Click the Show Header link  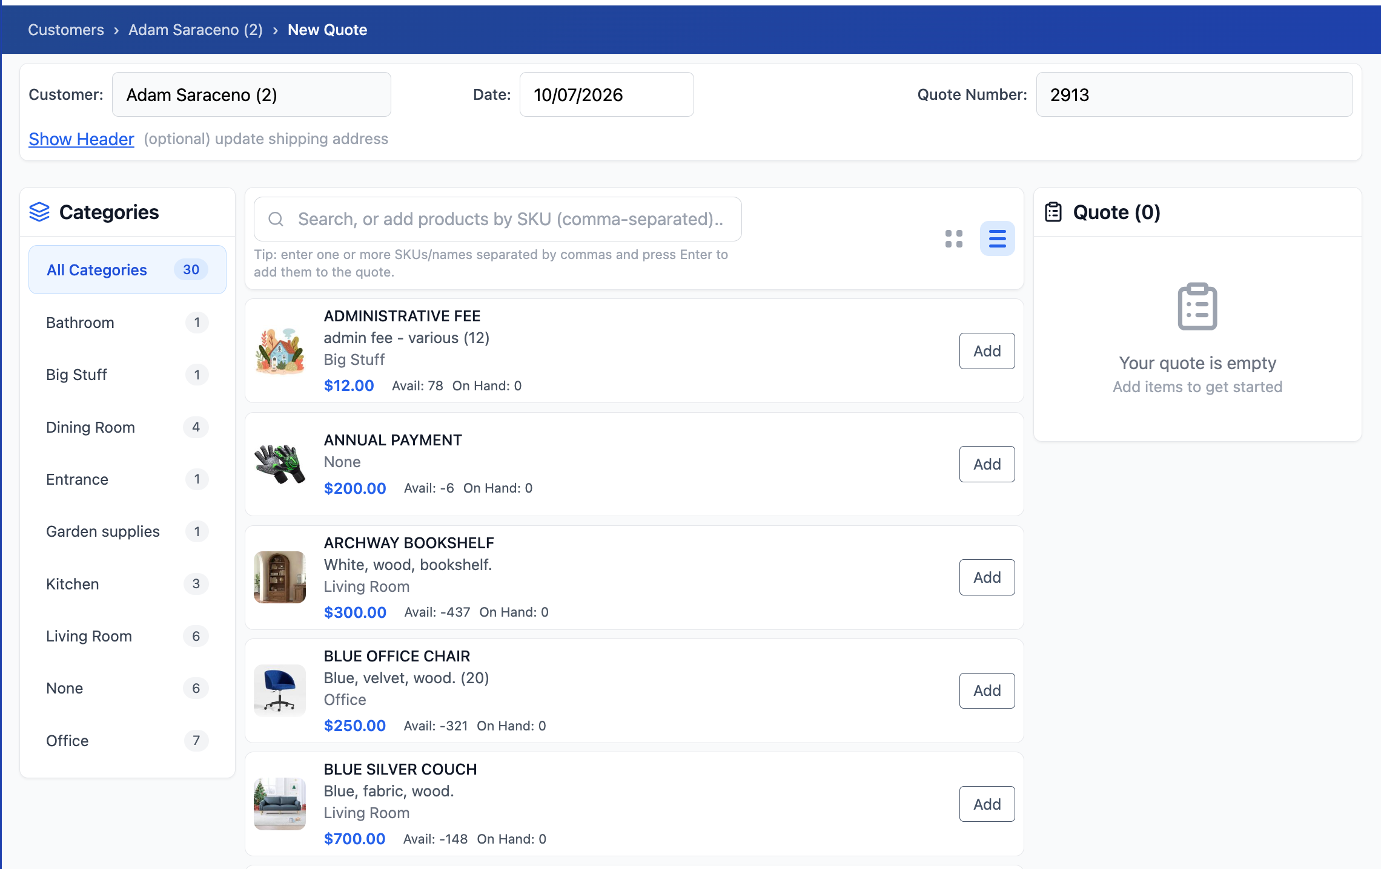[x=81, y=139]
